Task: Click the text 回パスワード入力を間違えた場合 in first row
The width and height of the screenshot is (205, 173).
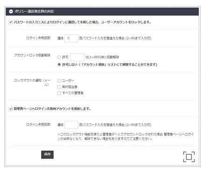Action: (102, 38)
